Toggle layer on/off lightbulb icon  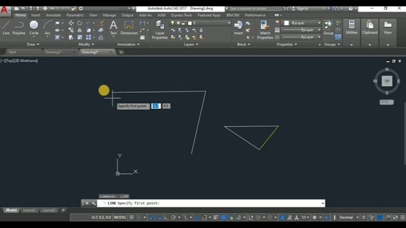click(172, 23)
